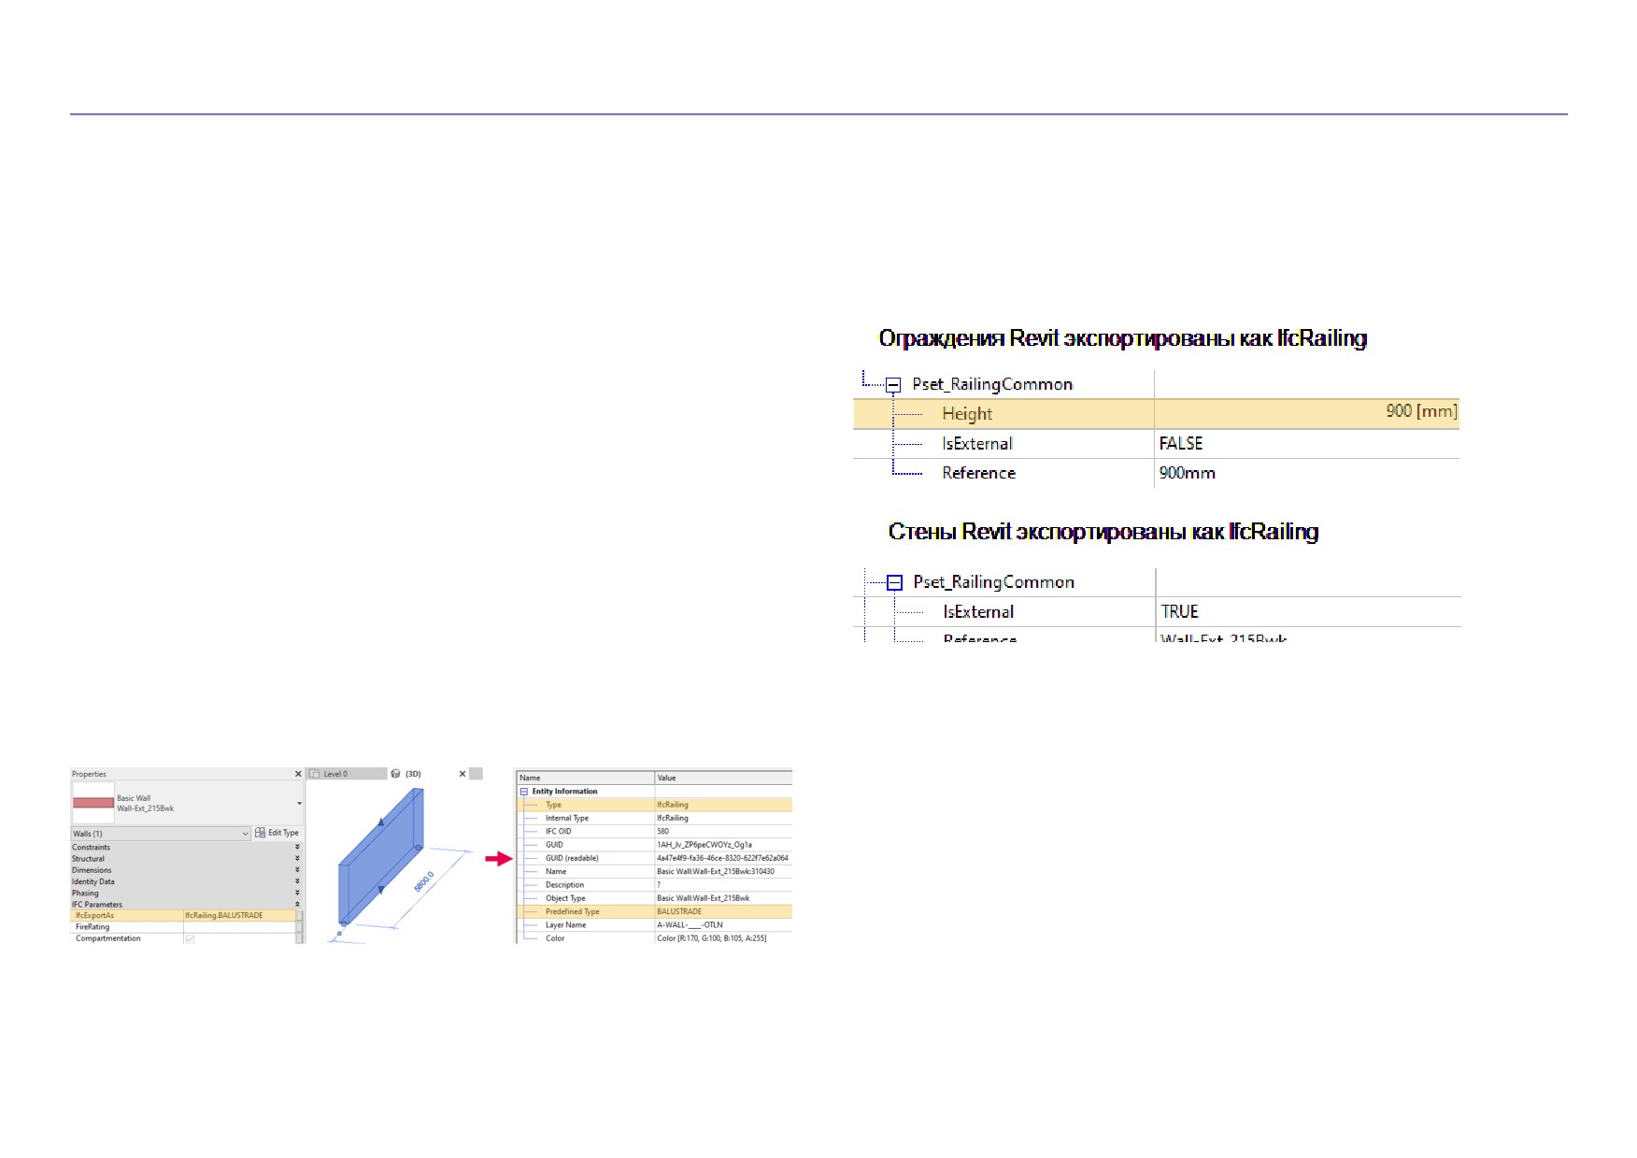Close the {3D} view tab
This screenshot has height=1158, width=1637.
coord(463,774)
